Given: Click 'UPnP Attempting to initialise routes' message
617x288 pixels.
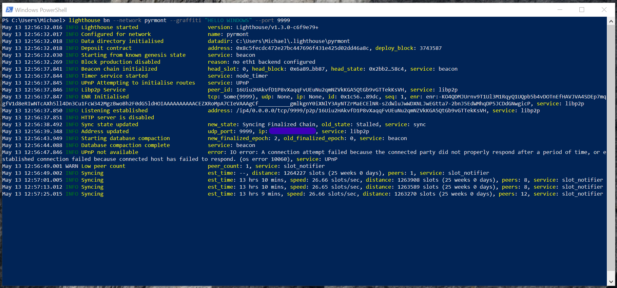Looking at the screenshot, I should [138, 83].
